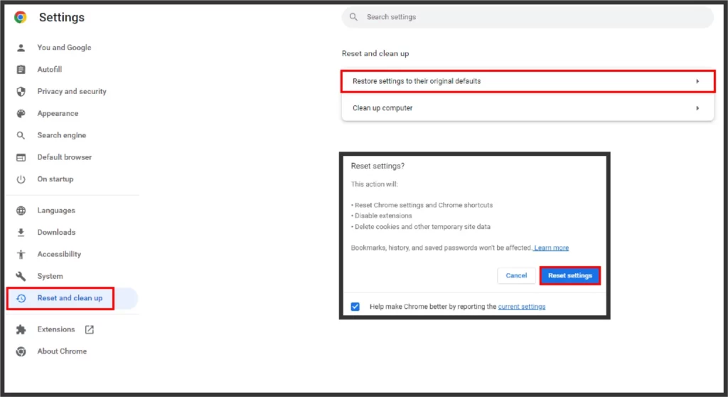Click Restore settings to their original defaults
This screenshot has height=397, width=728.
pos(528,81)
